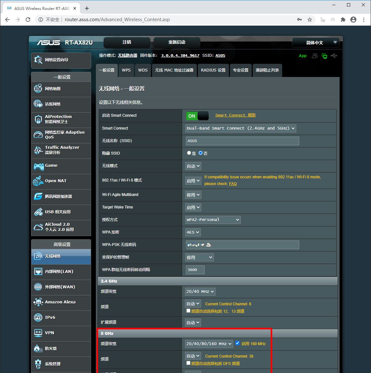Change the 2.4 GHz 频道带宽 dropdown
Viewport: 371px width, 373px height.
click(199, 291)
